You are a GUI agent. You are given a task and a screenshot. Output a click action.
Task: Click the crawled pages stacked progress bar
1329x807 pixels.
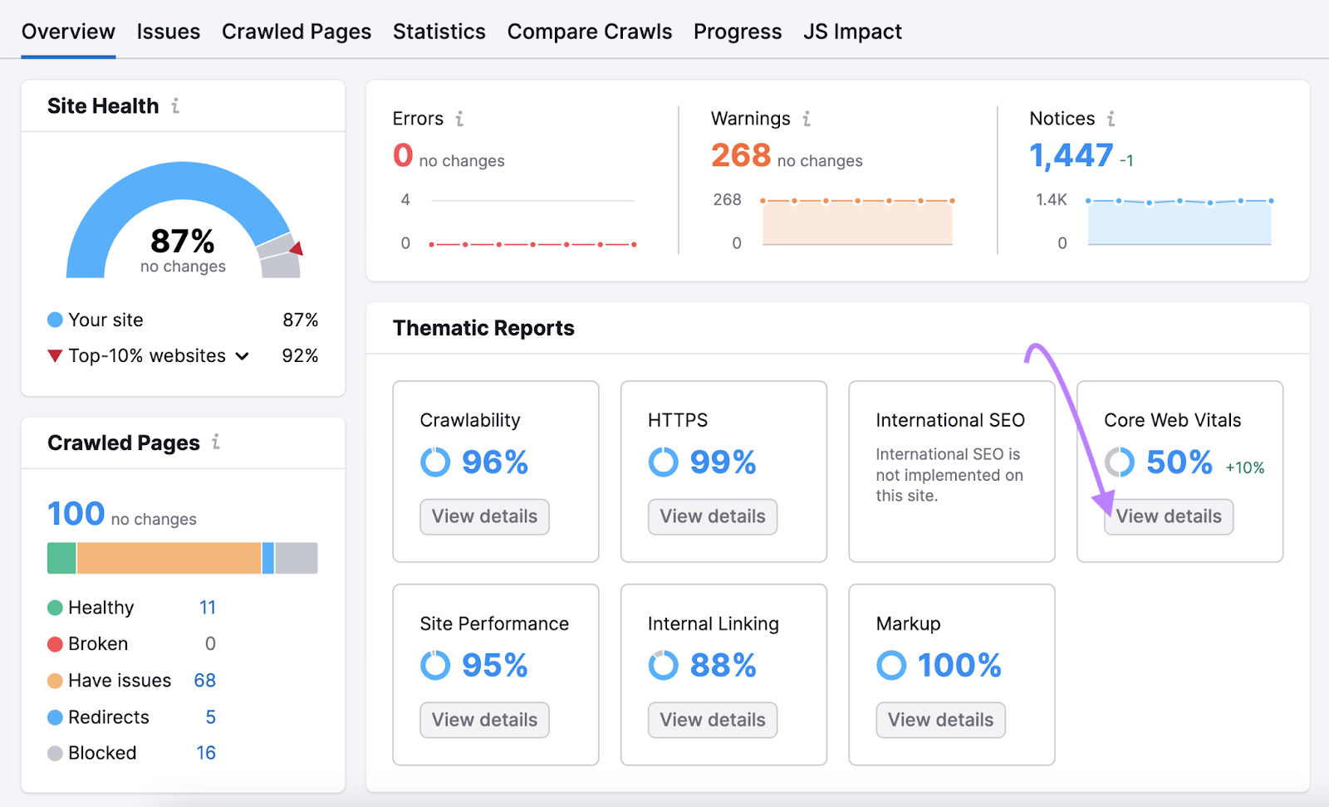tap(182, 557)
